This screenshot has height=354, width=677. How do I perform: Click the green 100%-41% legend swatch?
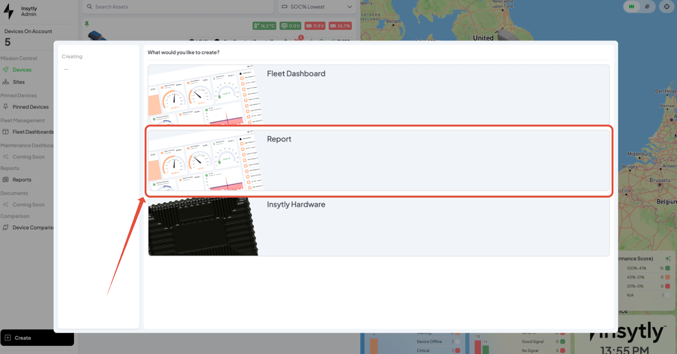pyautogui.click(x=668, y=268)
